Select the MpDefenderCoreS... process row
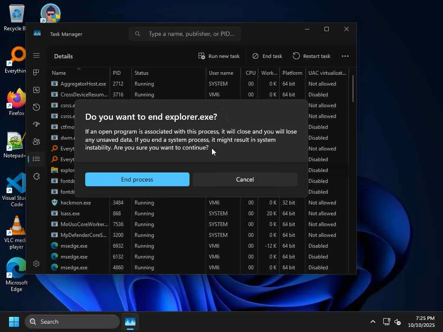This screenshot has height=332, width=443. (x=199, y=235)
